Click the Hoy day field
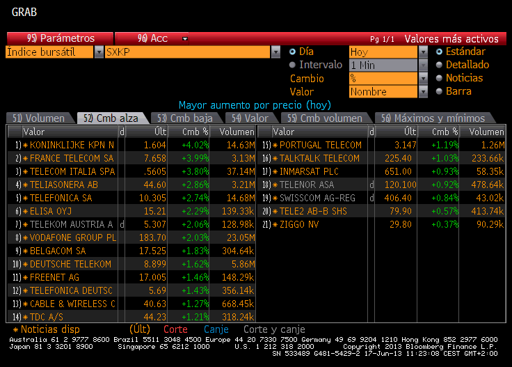512x367 pixels. coord(383,52)
